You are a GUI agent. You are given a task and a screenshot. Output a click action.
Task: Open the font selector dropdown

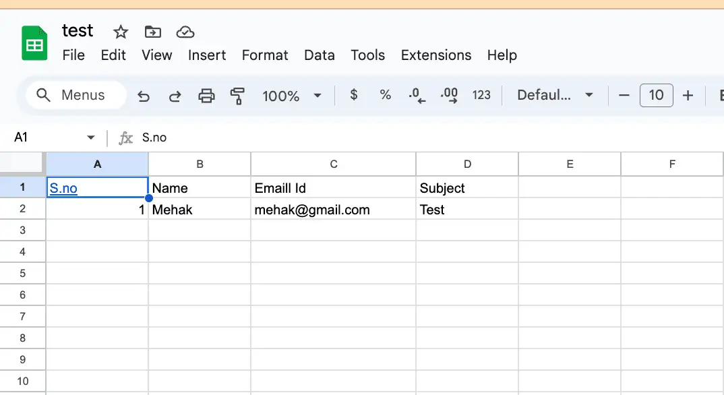pyautogui.click(x=554, y=96)
